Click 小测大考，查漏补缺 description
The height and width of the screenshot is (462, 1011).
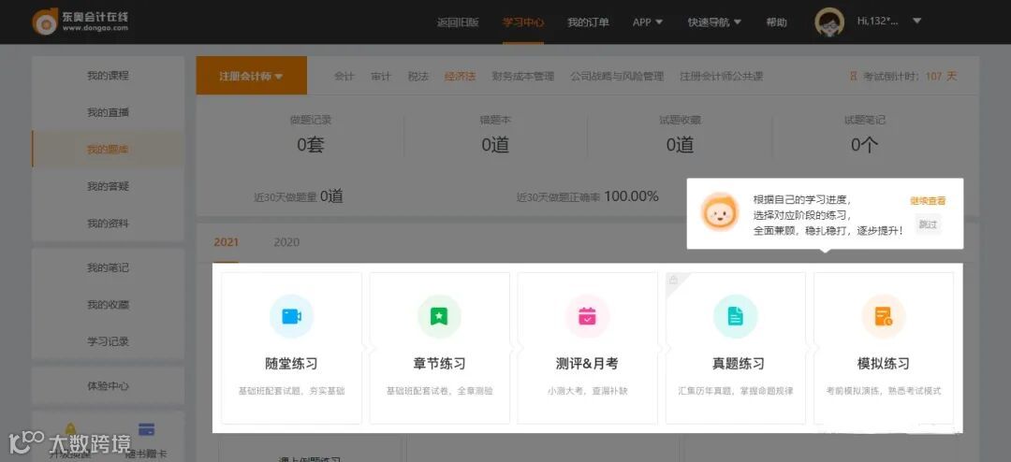click(587, 391)
